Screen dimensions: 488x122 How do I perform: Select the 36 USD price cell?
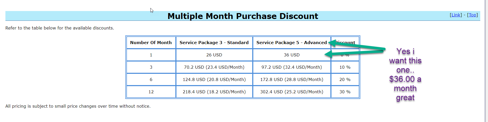292,55
